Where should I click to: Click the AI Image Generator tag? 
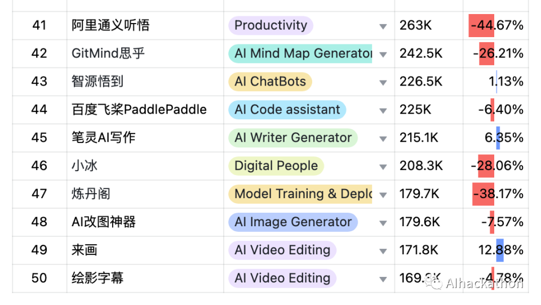292,222
